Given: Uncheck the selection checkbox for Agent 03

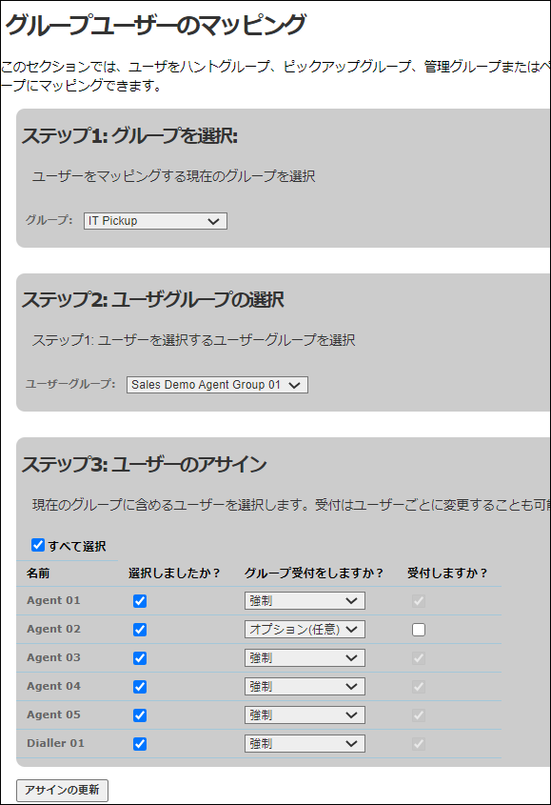Looking at the screenshot, I should (140, 658).
